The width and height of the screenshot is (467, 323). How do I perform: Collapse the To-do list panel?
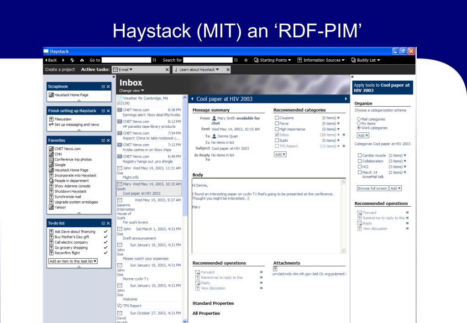(x=103, y=223)
